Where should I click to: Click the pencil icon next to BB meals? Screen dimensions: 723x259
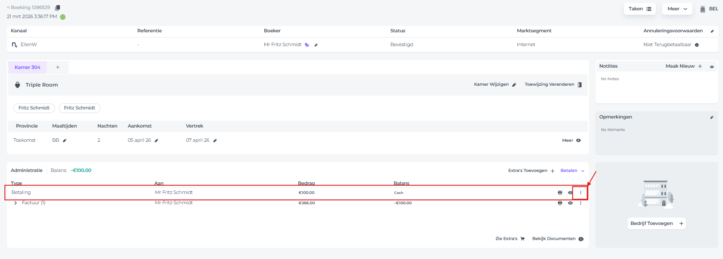tap(65, 140)
